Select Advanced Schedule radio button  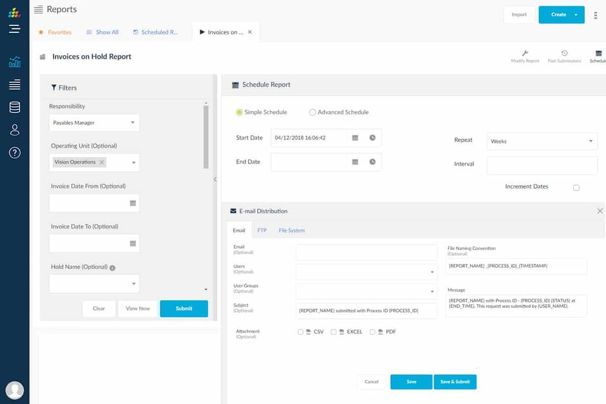312,112
